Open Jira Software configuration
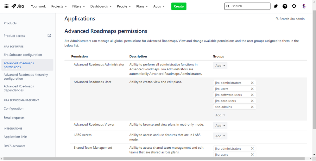Screen dimensions: 316x161 (x=23, y=55)
